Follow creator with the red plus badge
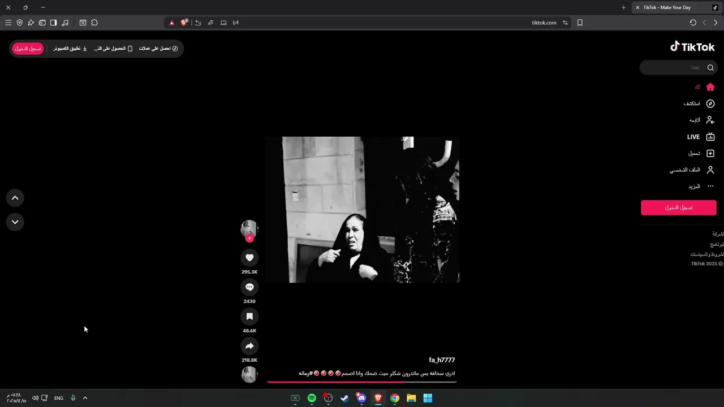This screenshot has height=407, width=724. pyautogui.click(x=249, y=239)
